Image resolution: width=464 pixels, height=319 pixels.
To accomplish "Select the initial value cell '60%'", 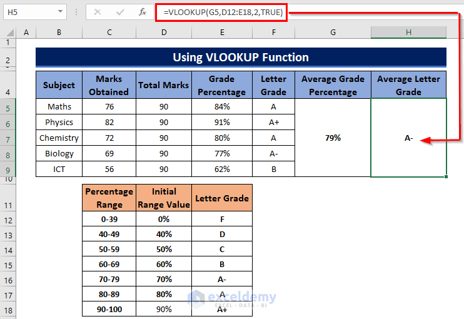I will [x=164, y=264].
